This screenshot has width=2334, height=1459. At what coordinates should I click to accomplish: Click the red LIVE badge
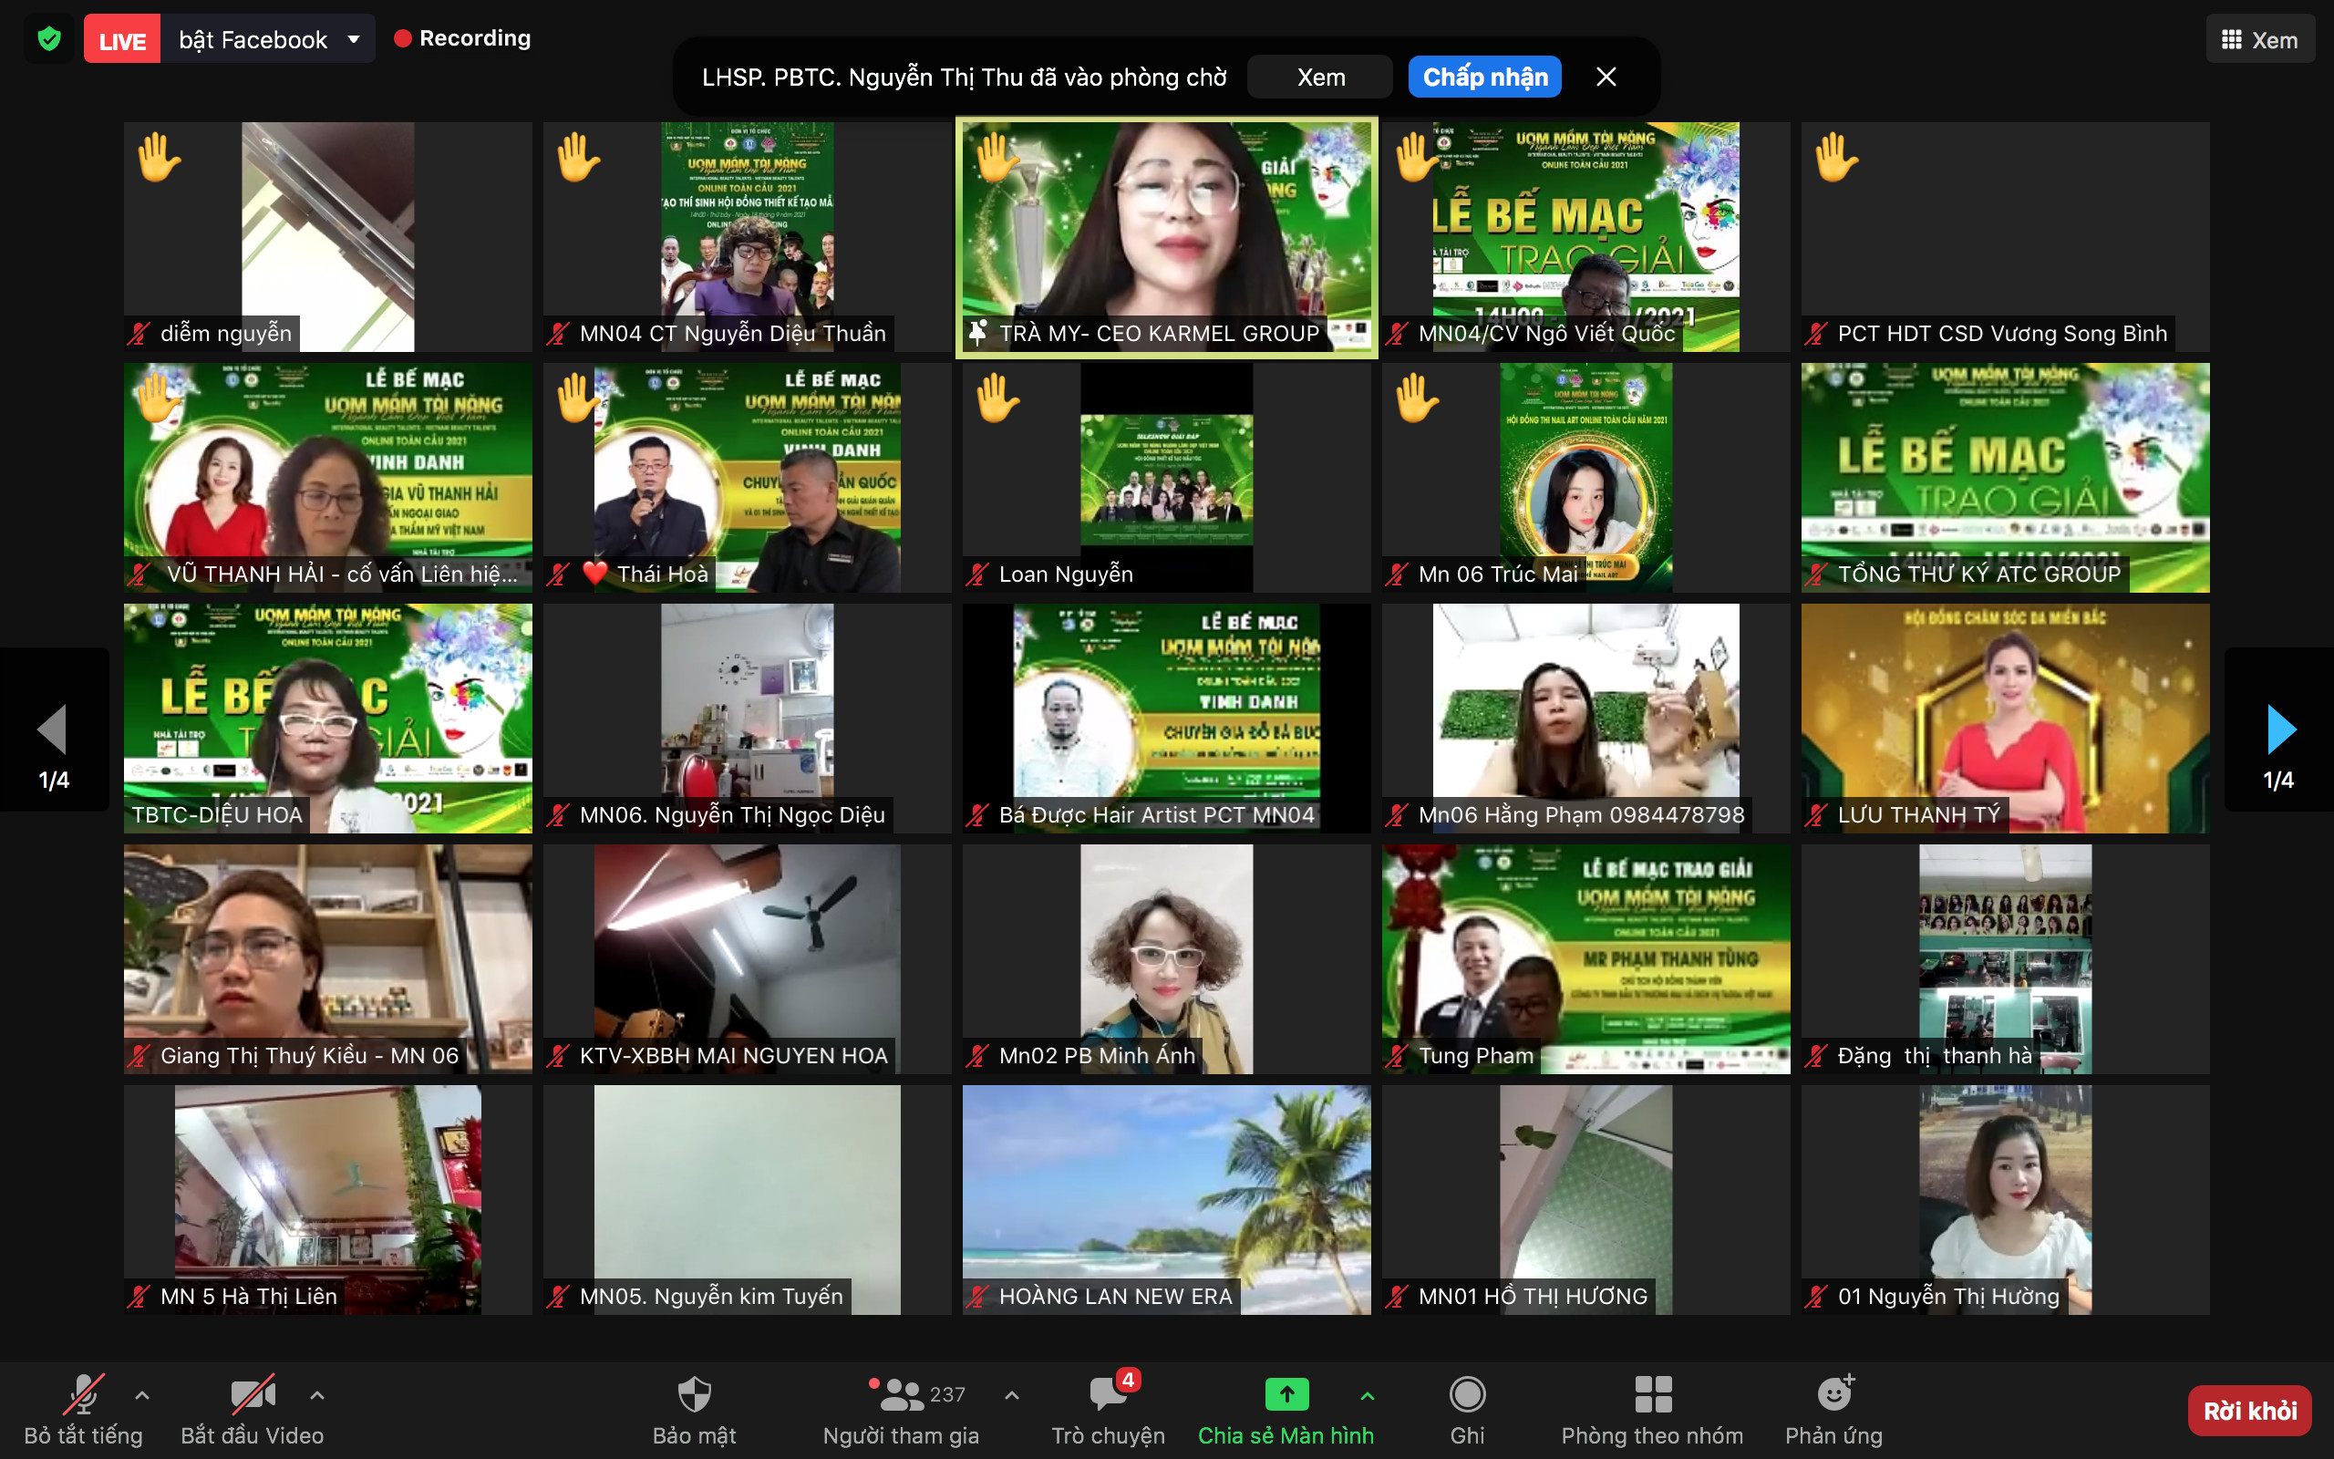pyautogui.click(x=122, y=39)
